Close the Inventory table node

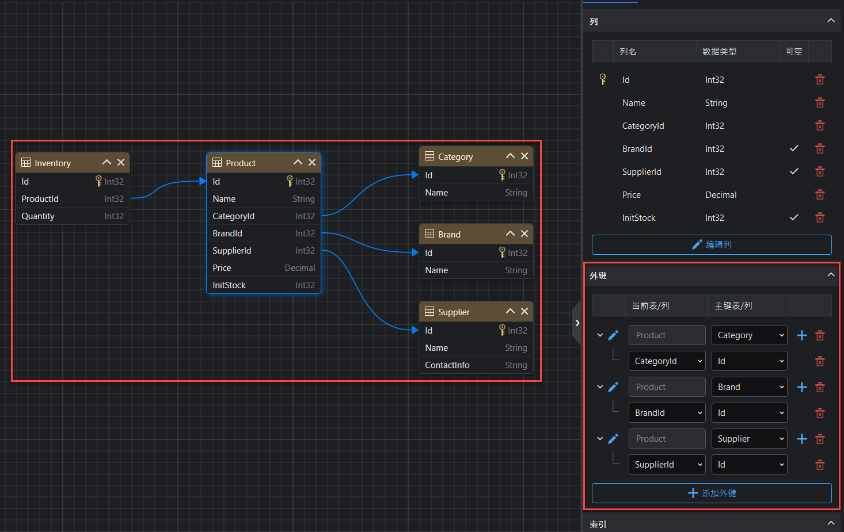point(121,163)
